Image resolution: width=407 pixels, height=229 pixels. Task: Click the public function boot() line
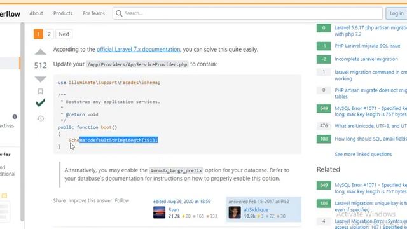(x=88, y=127)
